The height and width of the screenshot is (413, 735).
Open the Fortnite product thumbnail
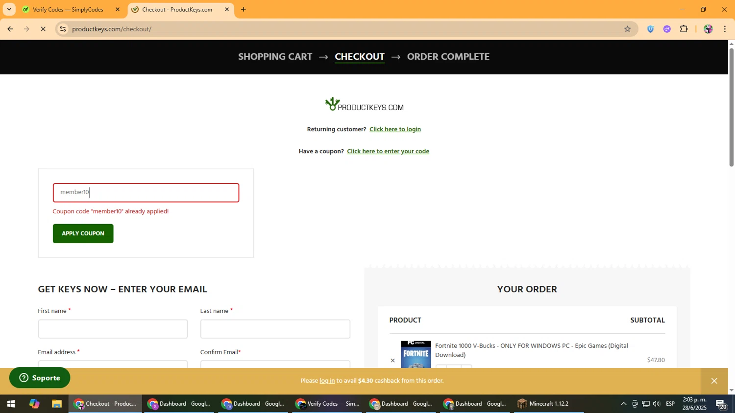tap(416, 354)
